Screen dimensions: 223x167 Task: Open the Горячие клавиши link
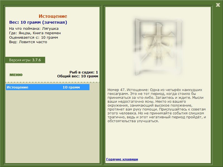coord(122,159)
